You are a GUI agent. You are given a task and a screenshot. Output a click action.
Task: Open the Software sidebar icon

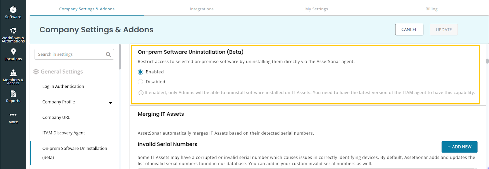point(13,10)
